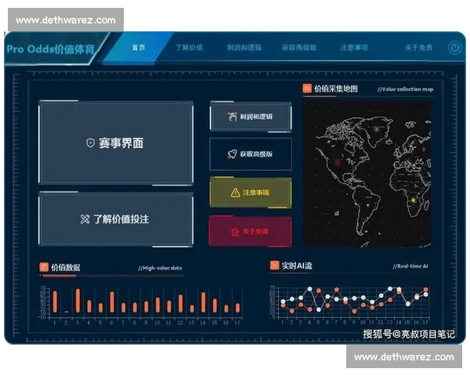Click the last orange point in 实时AI流 chart
The width and height of the screenshot is (470, 376).
425,289
